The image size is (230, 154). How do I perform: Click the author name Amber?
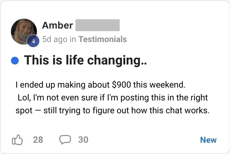pyautogui.click(x=57, y=25)
